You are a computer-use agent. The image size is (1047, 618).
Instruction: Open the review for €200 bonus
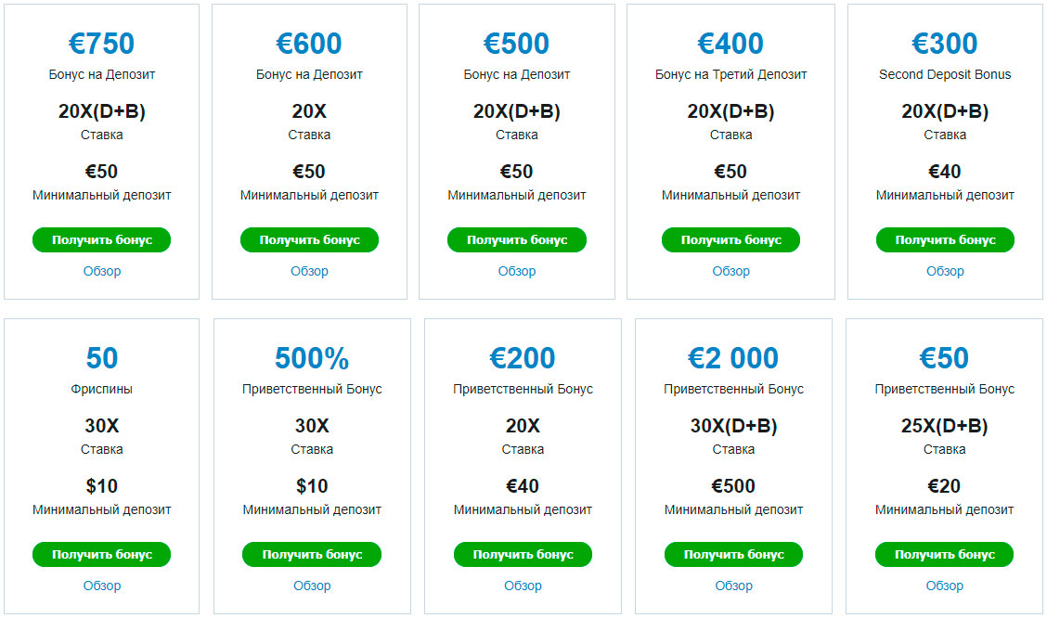tap(523, 586)
